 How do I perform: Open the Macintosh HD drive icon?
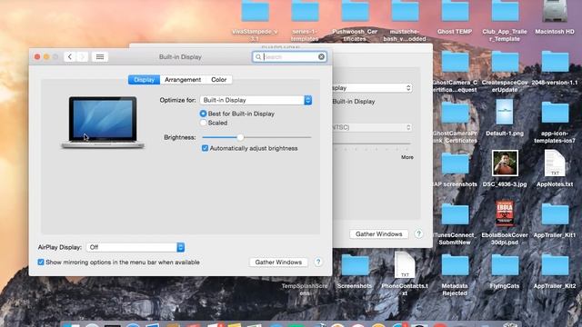click(555, 11)
